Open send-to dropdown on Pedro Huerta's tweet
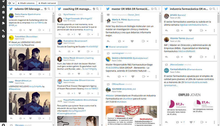The image size is (220, 126). [43, 30]
